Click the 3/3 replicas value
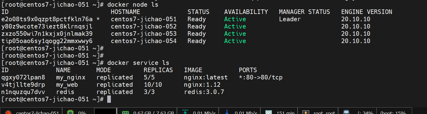Viewport: 427px width, 114px height. pyautogui.click(x=149, y=92)
